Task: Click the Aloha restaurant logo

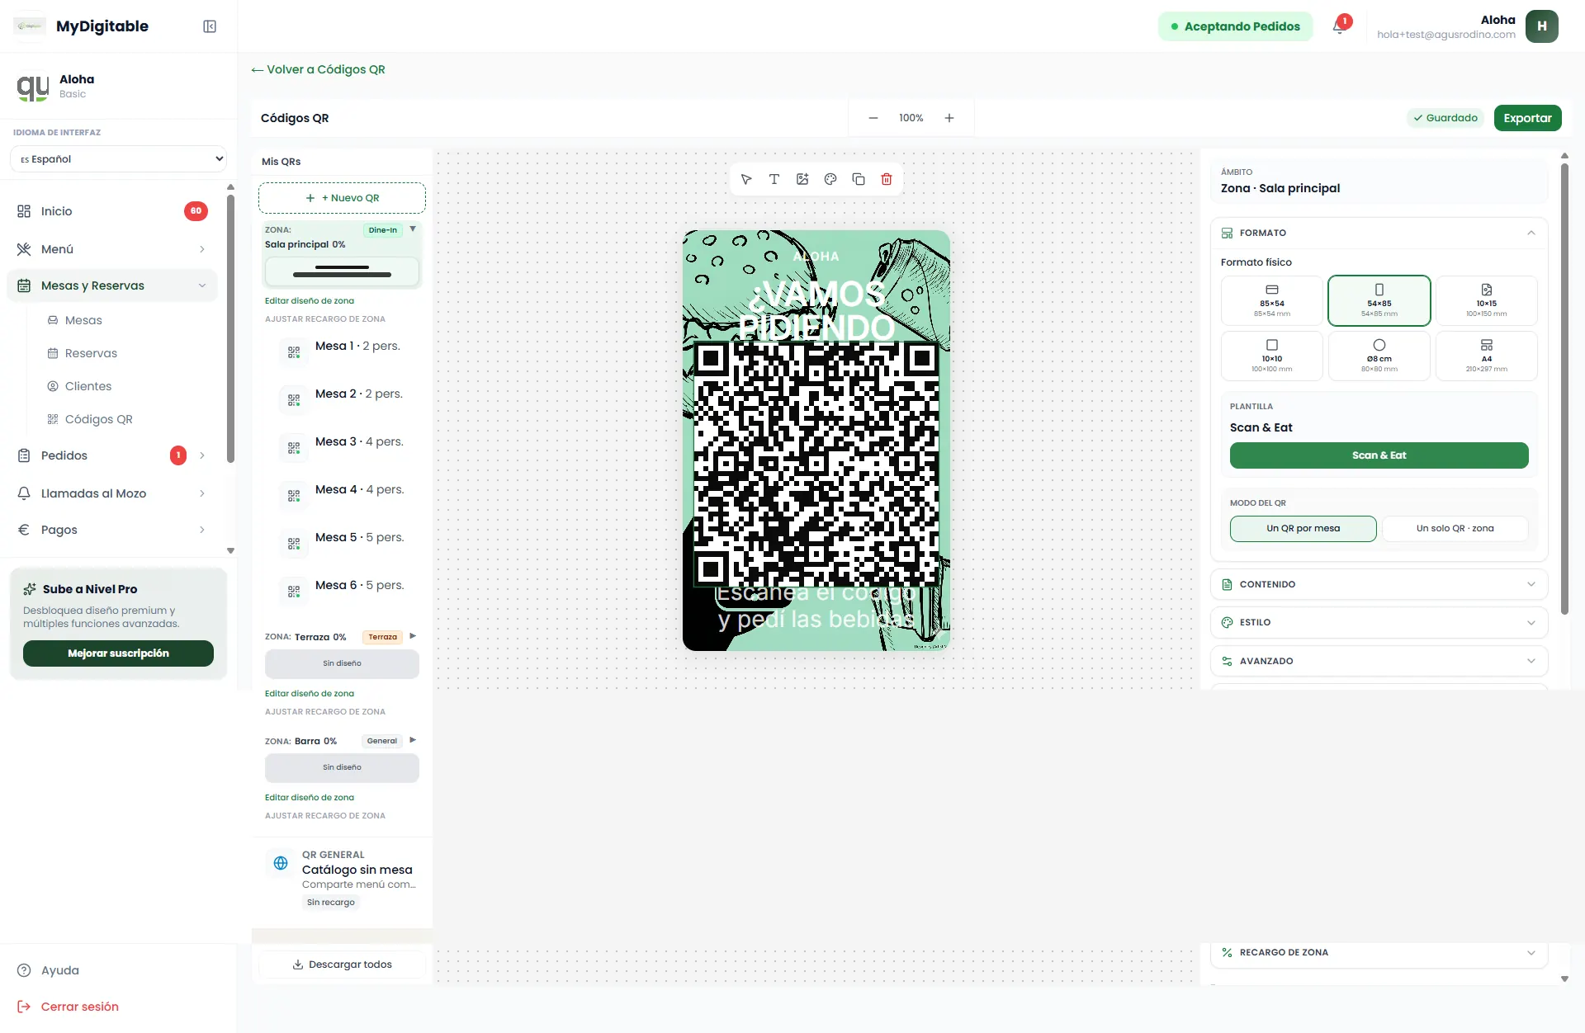Action: [33, 87]
